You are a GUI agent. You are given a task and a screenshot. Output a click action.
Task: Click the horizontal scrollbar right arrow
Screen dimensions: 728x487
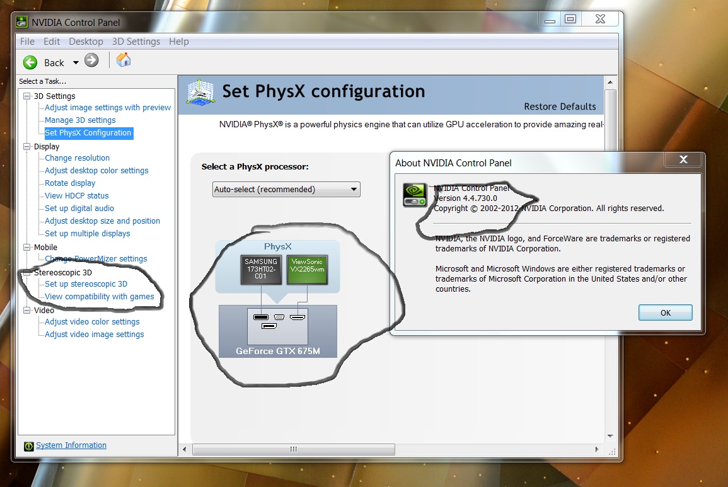597,449
